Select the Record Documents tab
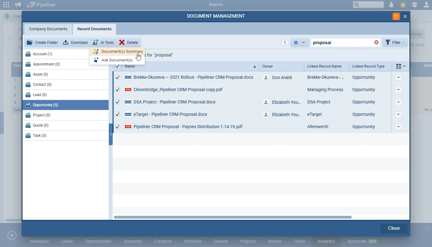 tap(94, 29)
